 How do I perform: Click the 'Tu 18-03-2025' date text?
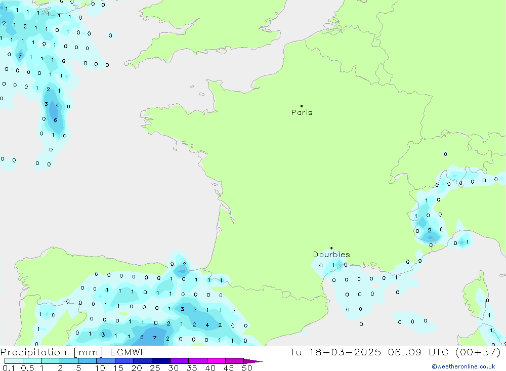(335, 352)
